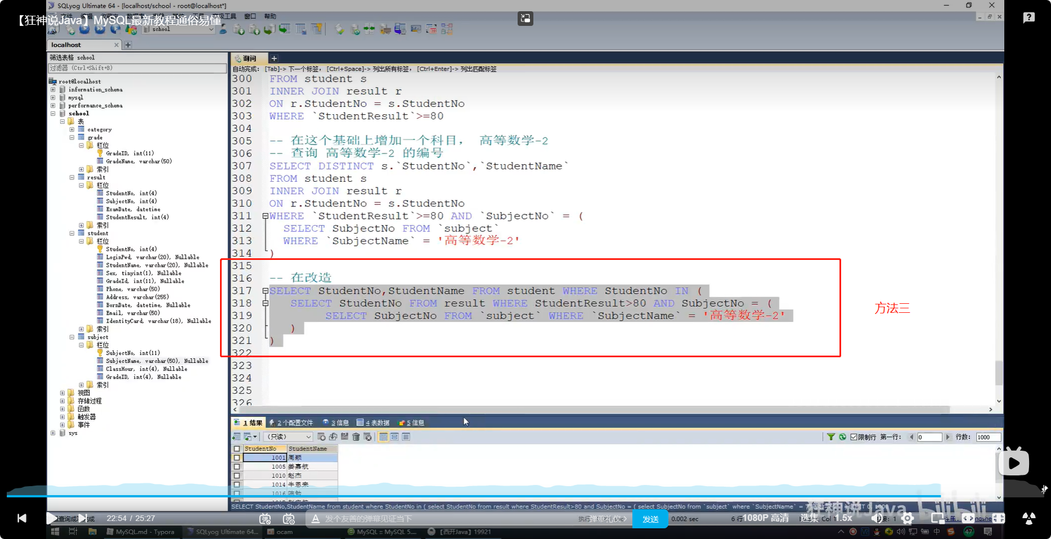The height and width of the screenshot is (539, 1051).
Task: Refresh the result grid with green icon
Action: point(842,437)
